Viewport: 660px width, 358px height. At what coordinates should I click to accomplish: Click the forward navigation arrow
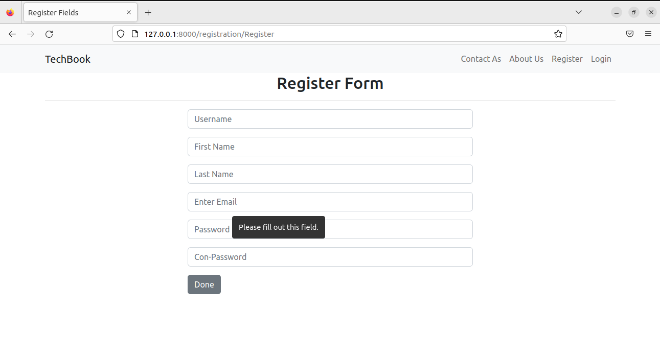click(x=31, y=34)
